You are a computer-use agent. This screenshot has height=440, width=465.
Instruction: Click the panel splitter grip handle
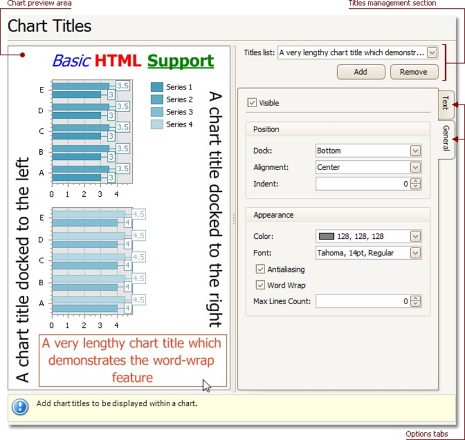click(234, 219)
